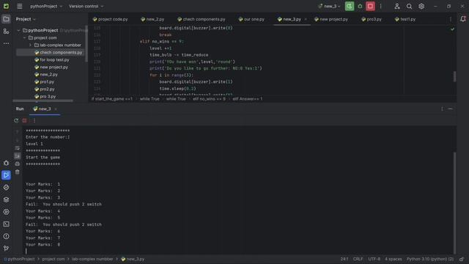Viewport: 469px width, 264px height.
Task: Click 4 spaces indent setting
Action: [394, 259]
